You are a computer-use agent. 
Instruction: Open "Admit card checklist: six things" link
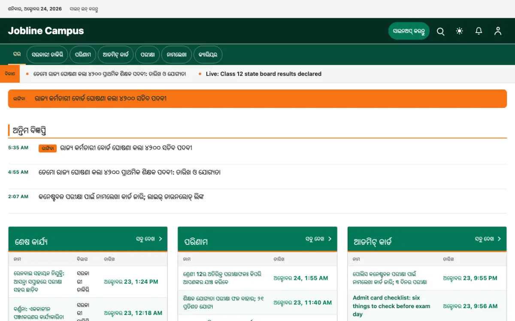[391, 306]
